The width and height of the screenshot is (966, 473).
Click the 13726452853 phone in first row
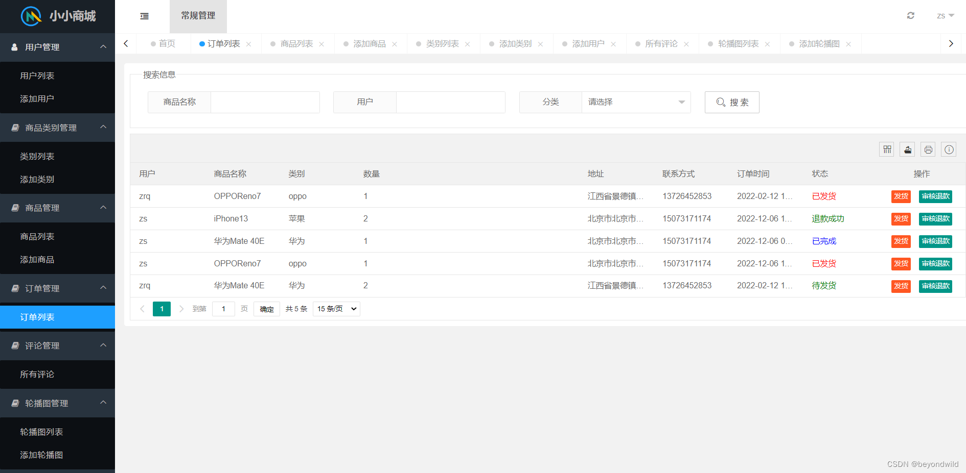687,196
